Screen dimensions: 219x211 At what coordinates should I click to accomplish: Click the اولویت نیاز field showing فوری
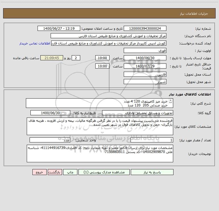coord(145,50)
